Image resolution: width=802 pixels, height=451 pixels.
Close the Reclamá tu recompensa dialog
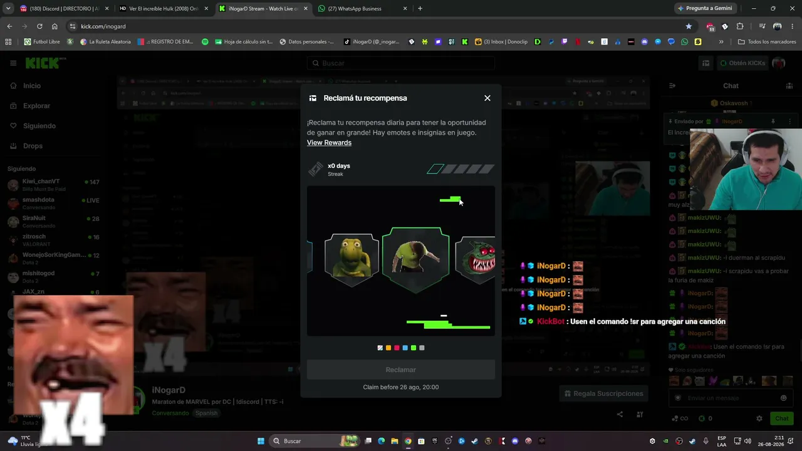click(487, 98)
